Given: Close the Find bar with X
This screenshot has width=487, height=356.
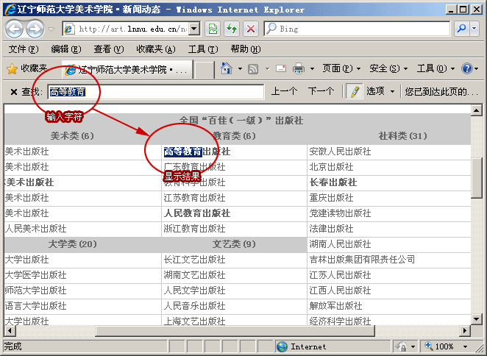Looking at the screenshot, I should click(x=14, y=92).
